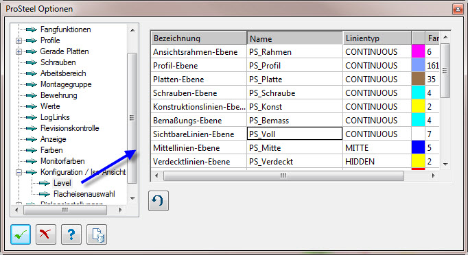Open Flacheisenauswahl tree item
This screenshot has width=468, height=255.
(84, 194)
